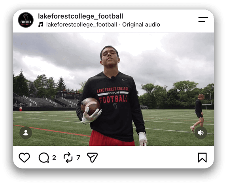Mute video with the speaker icon
227x185 pixels.
click(x=201, y=133)
